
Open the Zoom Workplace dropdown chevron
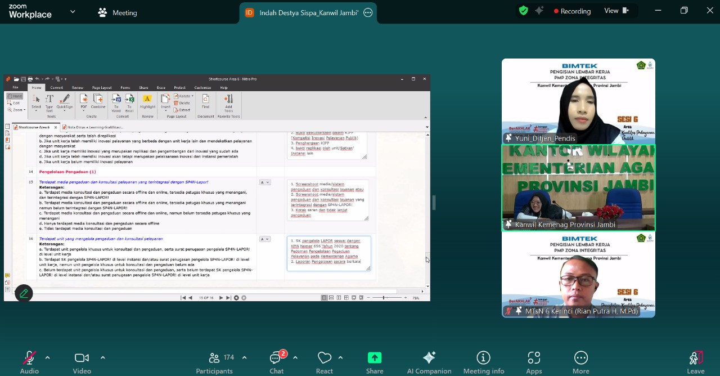73,12
